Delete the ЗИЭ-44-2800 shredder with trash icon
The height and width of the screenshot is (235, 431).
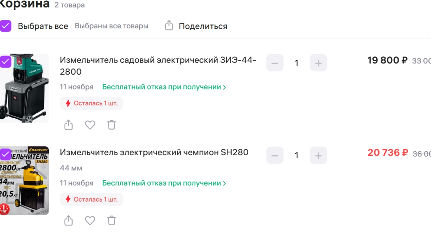point(111,124)
